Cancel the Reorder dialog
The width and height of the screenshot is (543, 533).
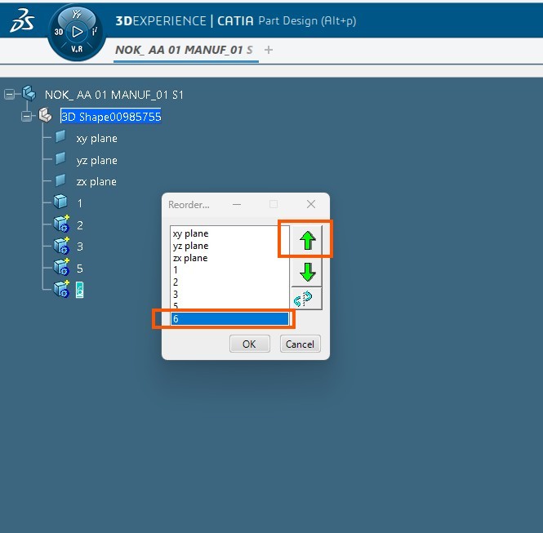pos(300,344)
